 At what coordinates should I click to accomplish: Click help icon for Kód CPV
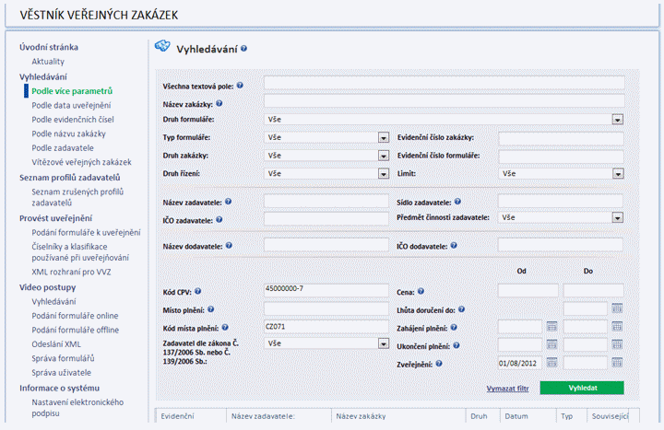[197, 291]
